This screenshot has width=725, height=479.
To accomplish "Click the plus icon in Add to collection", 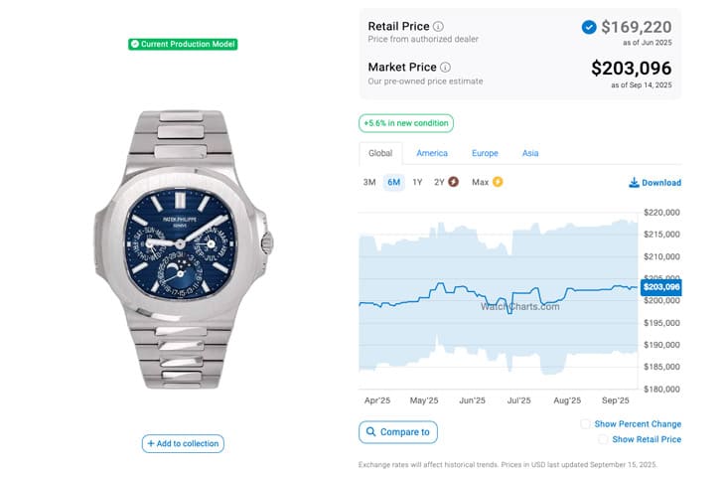I will [x=151, y=443].
